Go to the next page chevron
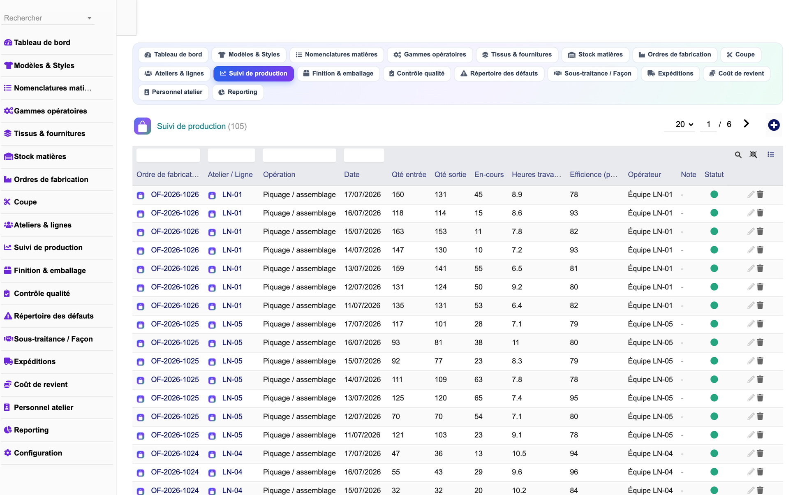 point(746,124)
